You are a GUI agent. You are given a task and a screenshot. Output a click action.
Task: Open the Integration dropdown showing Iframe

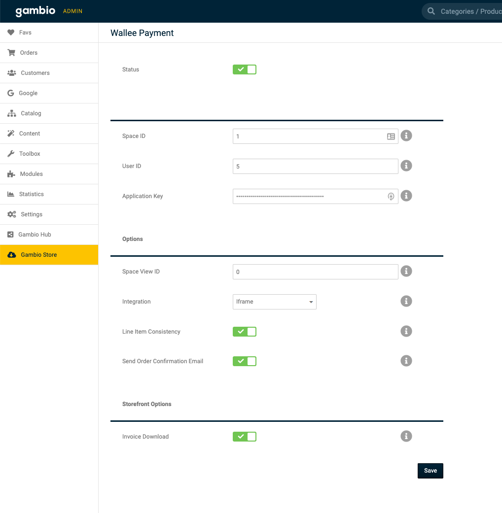coord(275,302)
